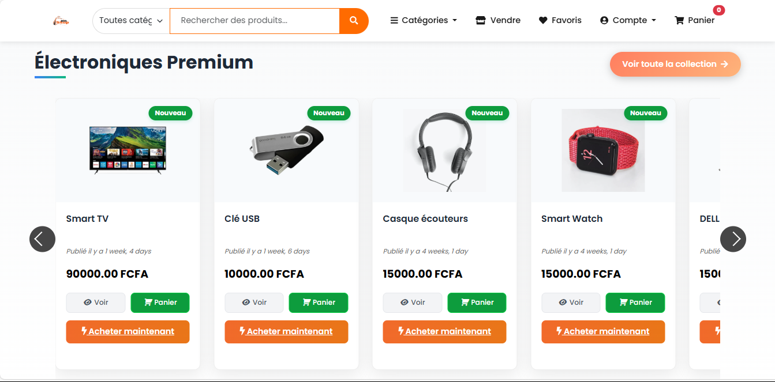
Task: View Clé USB with Voir button
Action: pyautogui.click(x=254, y=302)
